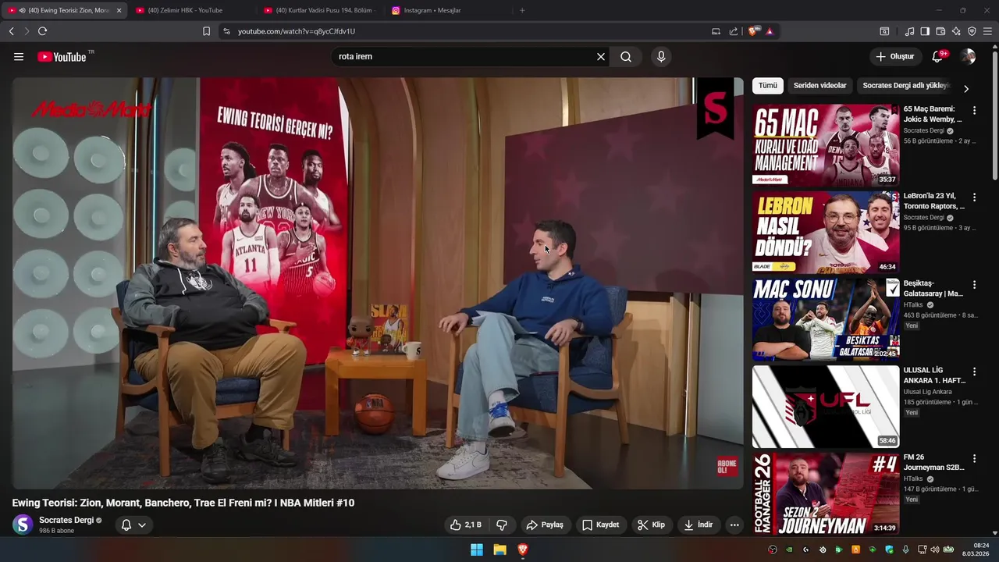
Task: Open Beşiktaş-Galatasaray Maç Sonu thumbnail
Action: tap(826, 319)
